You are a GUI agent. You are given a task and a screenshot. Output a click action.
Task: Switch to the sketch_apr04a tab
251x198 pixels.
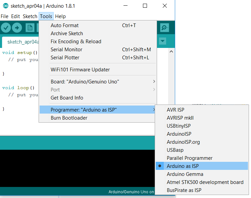(x=20, y=42)
